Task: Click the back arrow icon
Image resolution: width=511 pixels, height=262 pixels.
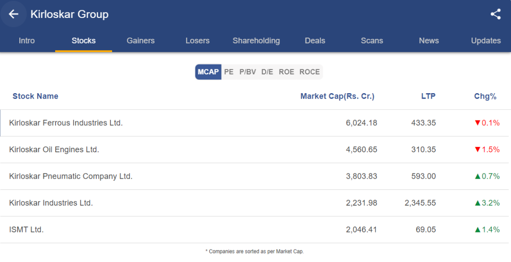Action: [x=13, y=14]
